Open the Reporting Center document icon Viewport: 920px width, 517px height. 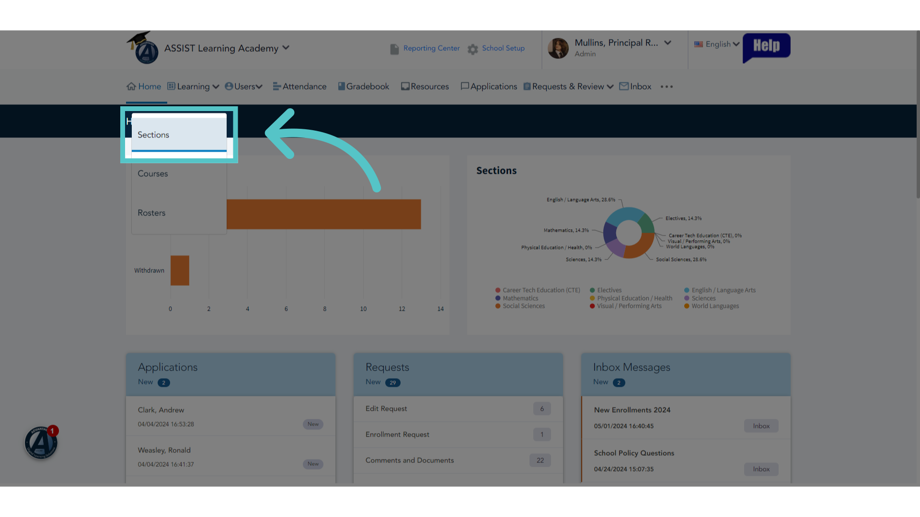point(394,49)
